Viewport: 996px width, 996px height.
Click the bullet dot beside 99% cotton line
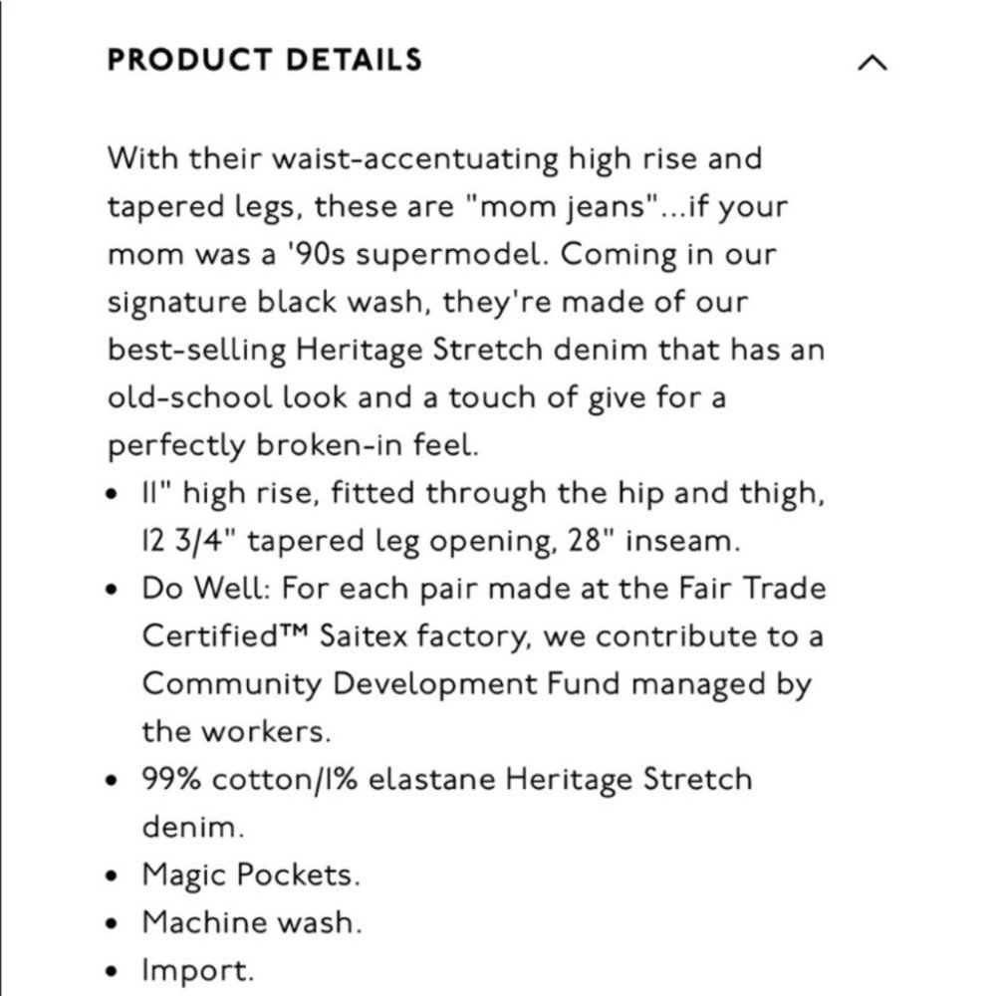[113, 781]
